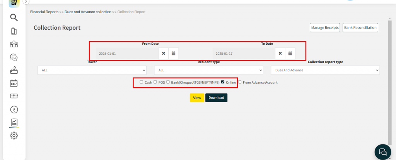Enable the Cash checkbox
The height and width of the screenshot is (160, 396).
tap(142, 82)
